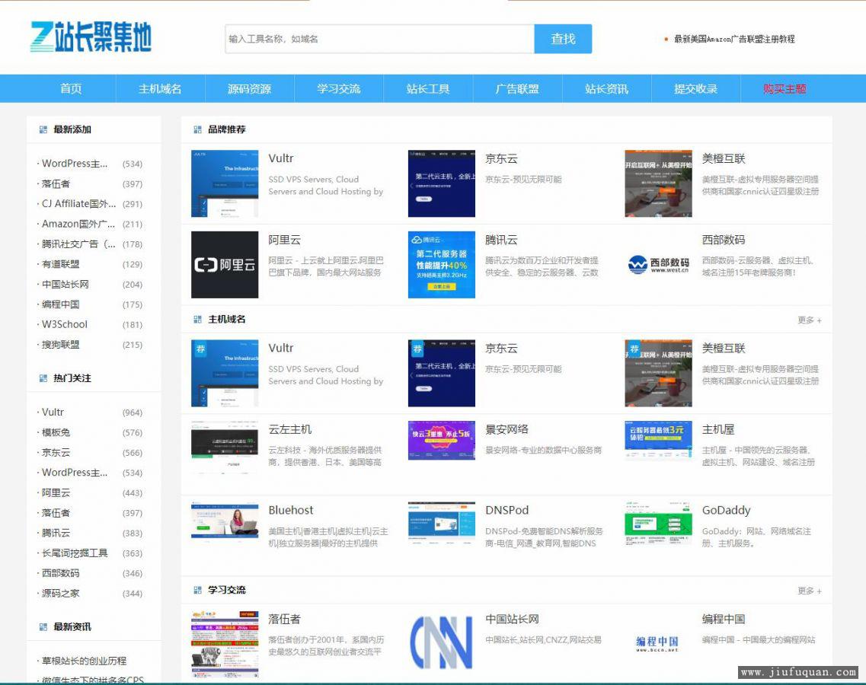Viewport: 866px width, 685px height.
Task: Open 编程中国 in 最新添加 list
Action: pyautogui.click(x=61, y=304)
